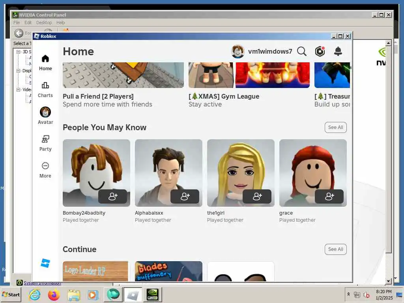Click the network tray icon
Viewport: 404px width, 303px height.
click(x=357, y=294)
